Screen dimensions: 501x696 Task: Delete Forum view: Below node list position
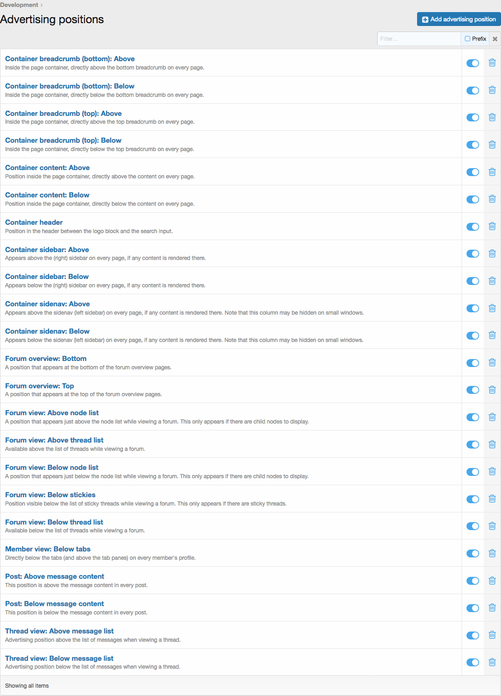pos(492,471)
